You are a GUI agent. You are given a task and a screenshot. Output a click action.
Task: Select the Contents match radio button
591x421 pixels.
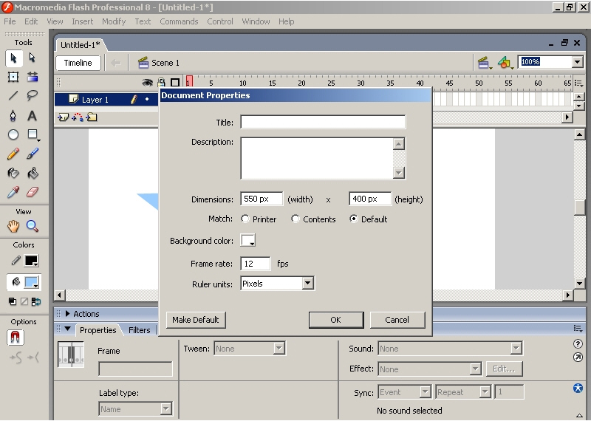[295, 219]
